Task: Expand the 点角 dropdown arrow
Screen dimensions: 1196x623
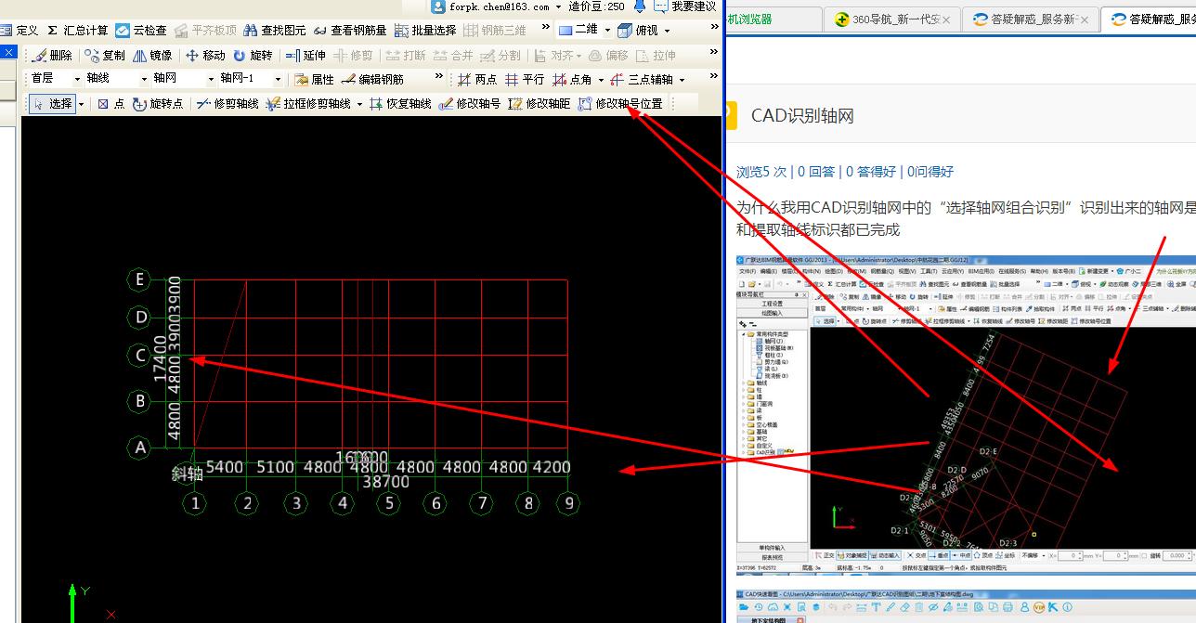Action: click(601, 81)
